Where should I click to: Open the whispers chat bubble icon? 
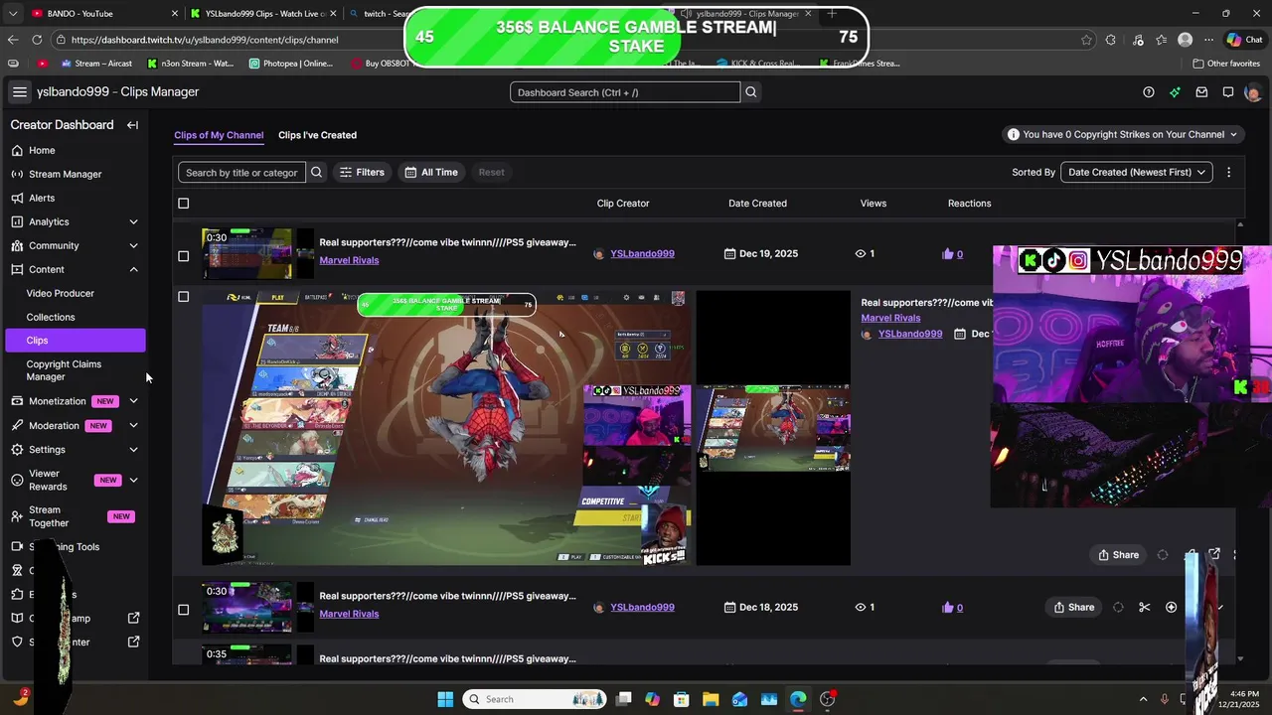point(1228,92)
